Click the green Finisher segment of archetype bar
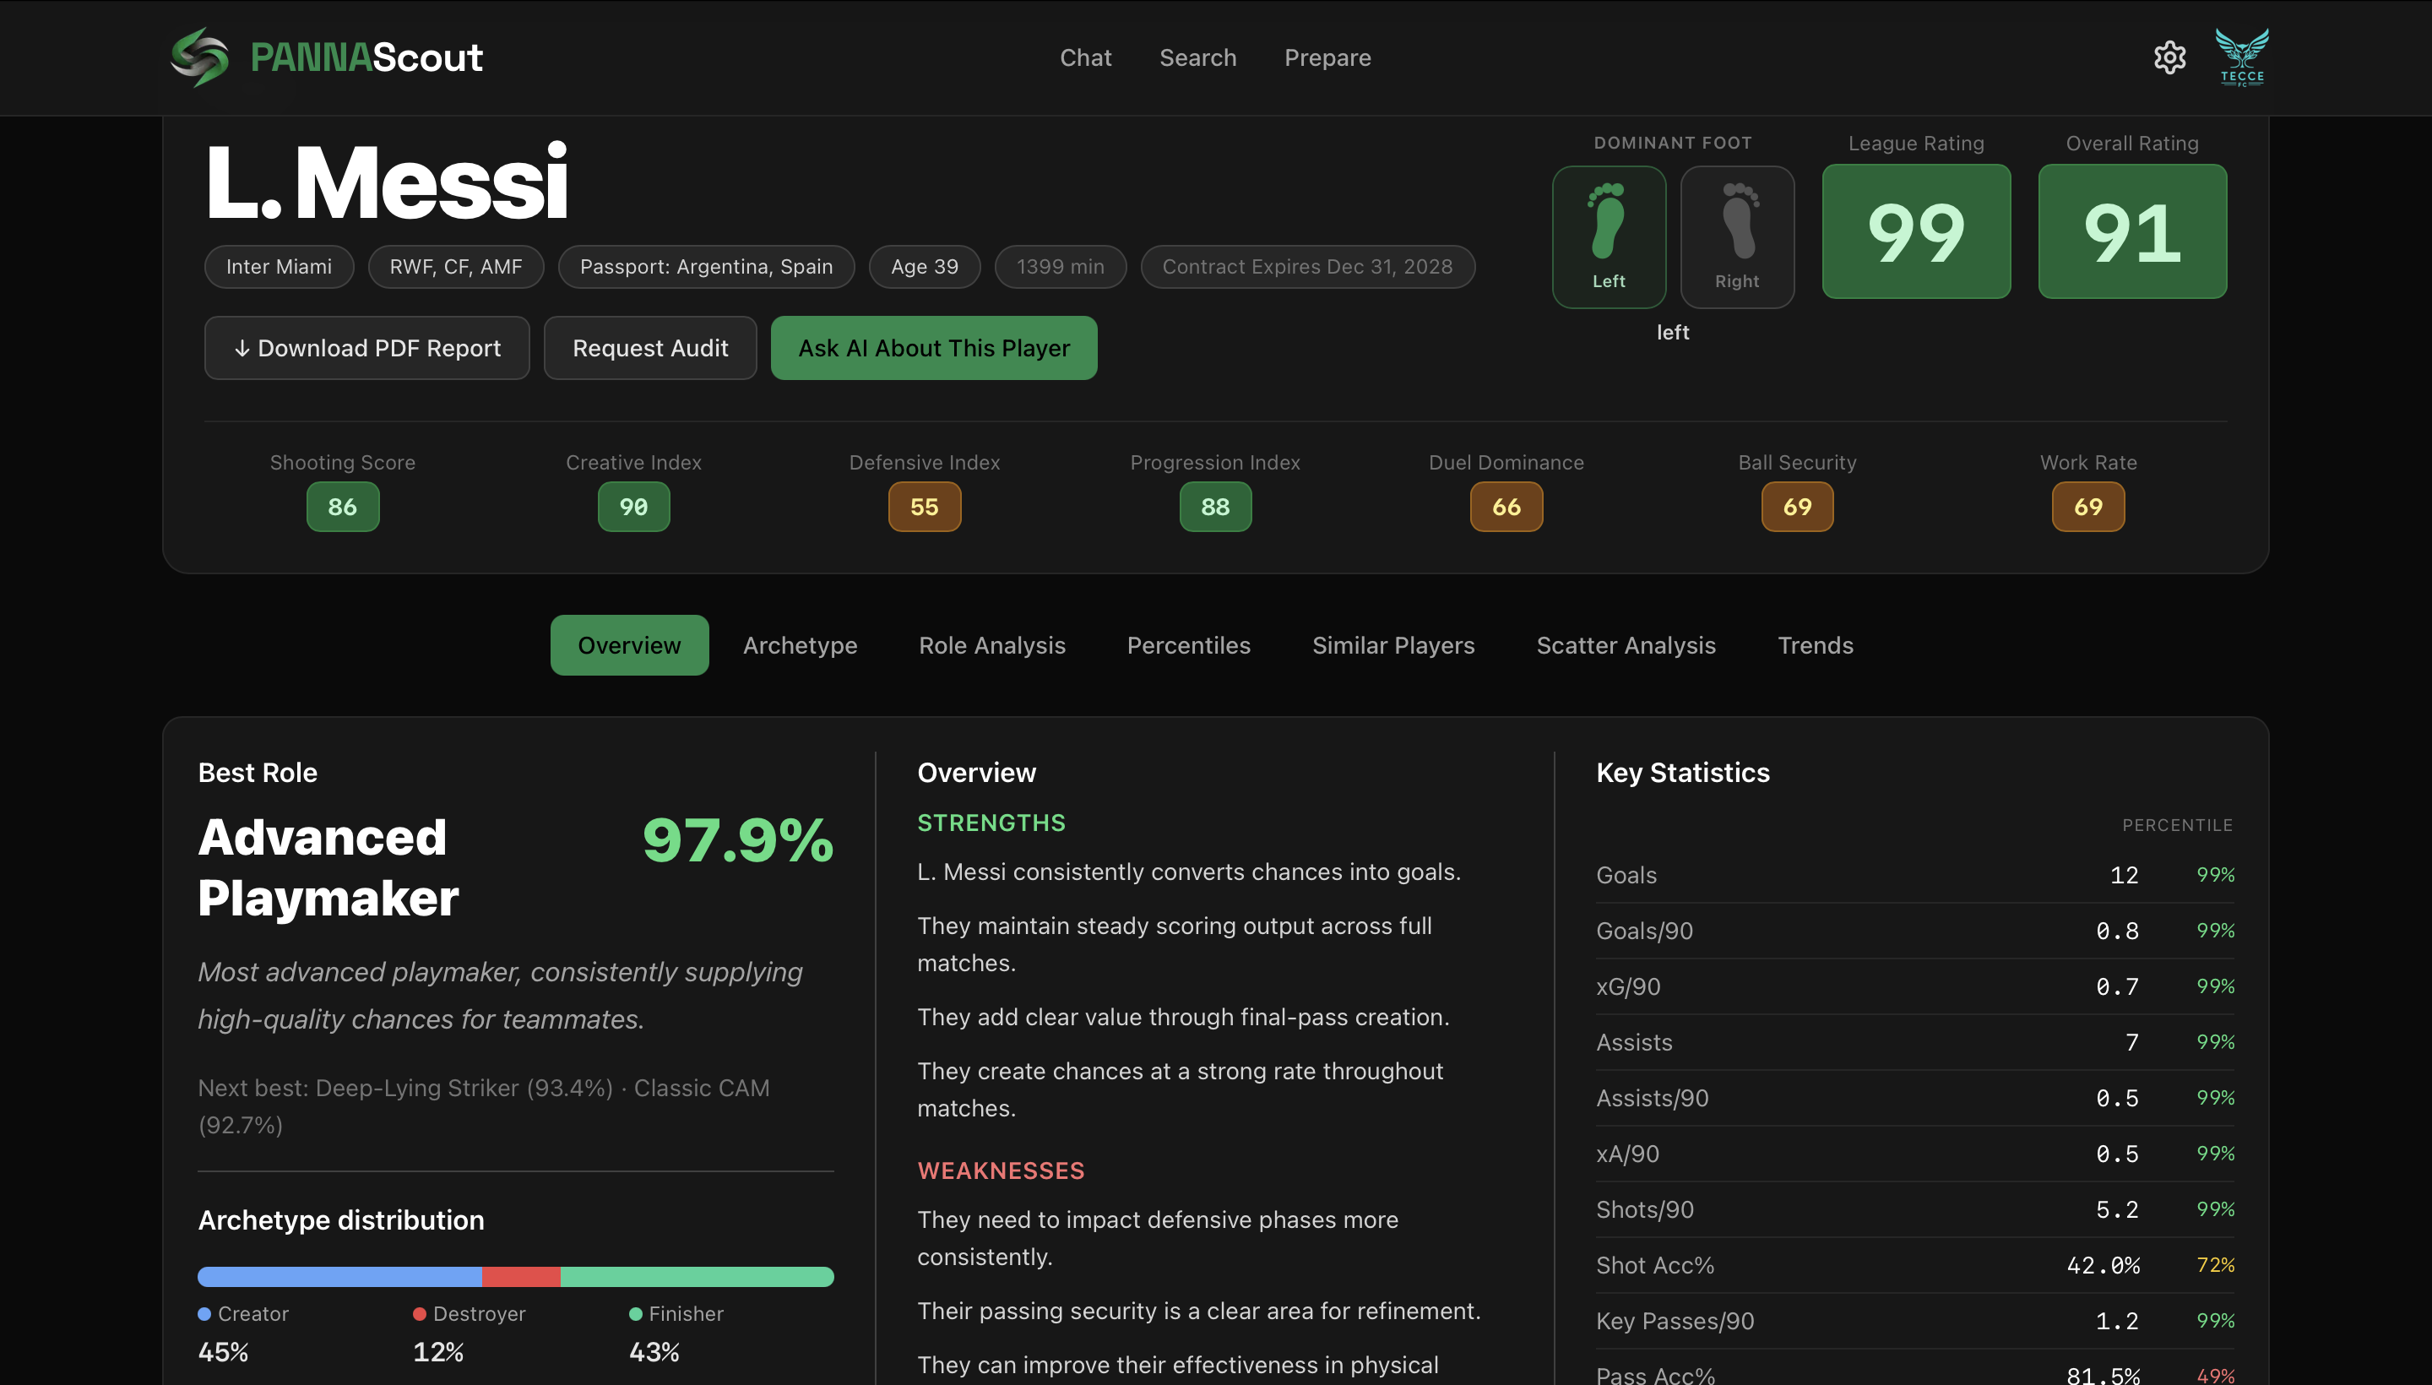The height and width of the screenshot is (1385, 2432). [698, 1277]
